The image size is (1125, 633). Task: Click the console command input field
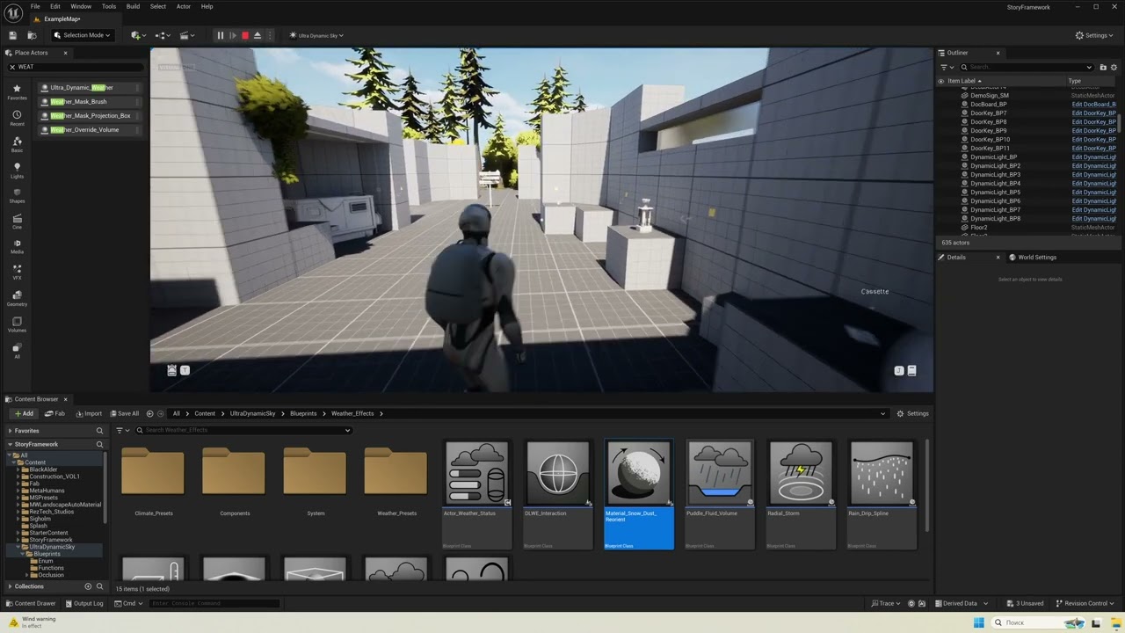[x=214, y=603]
